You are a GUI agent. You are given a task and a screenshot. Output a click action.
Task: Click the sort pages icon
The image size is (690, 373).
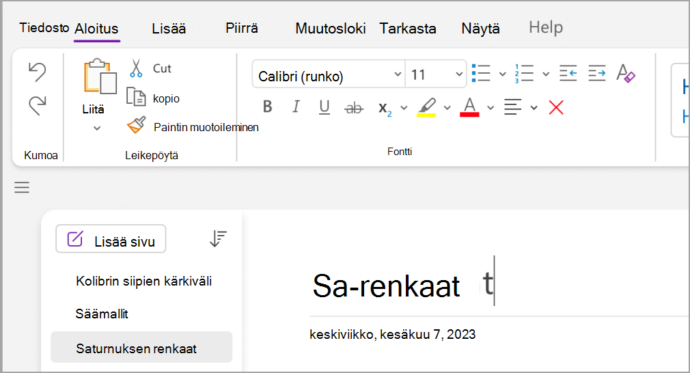[218, 238]
